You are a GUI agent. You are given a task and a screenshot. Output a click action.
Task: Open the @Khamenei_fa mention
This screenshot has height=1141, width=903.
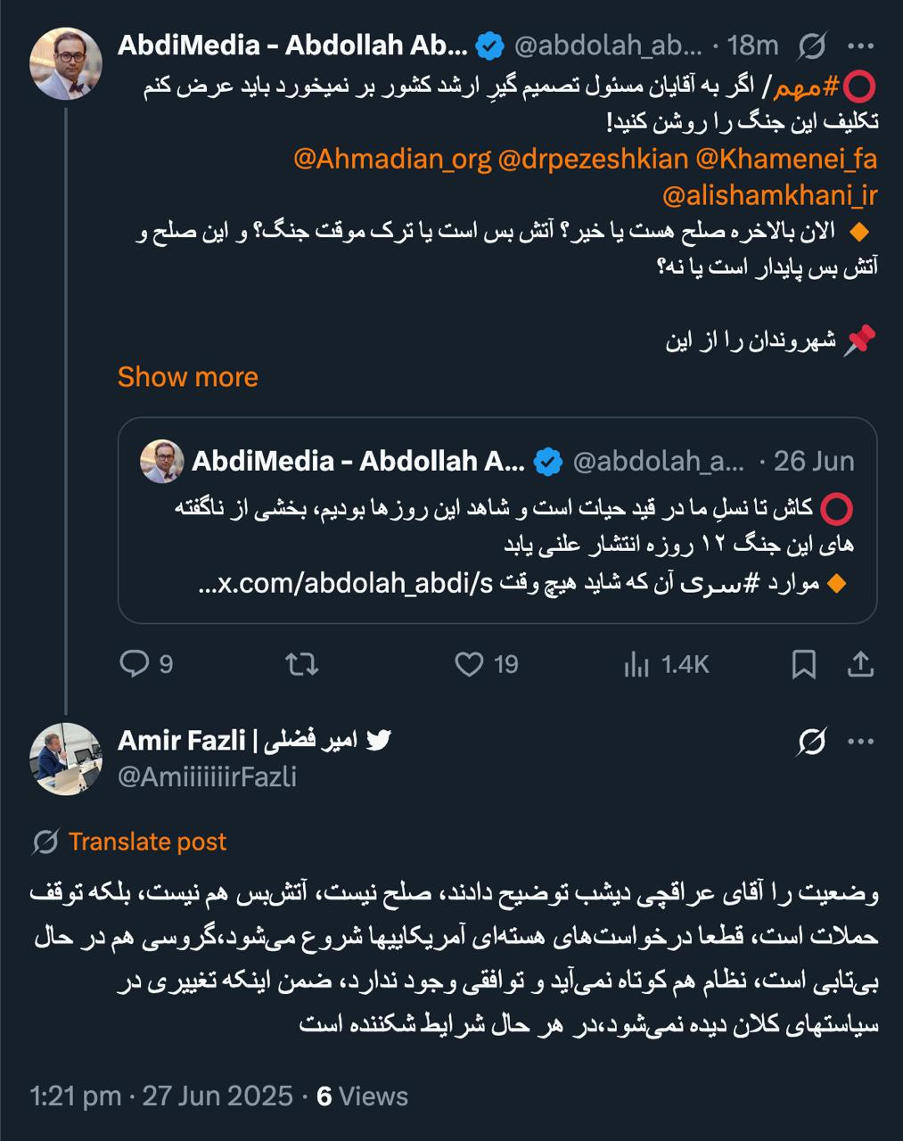786,159
